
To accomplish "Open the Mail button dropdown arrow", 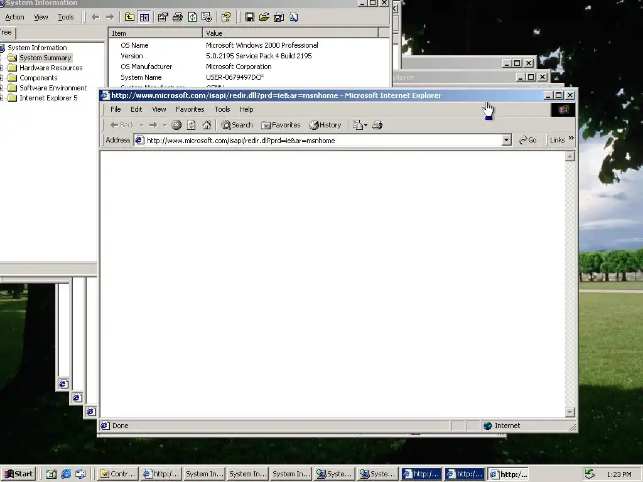I will pyautogui.click(x=366, y=125).
